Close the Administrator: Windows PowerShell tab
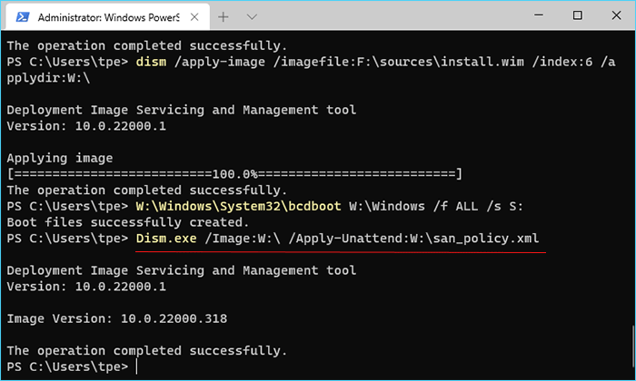This screenshot has width=636, height=381. tap(194, 17)
